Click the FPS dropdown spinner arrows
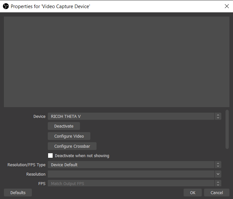The width and height of the screenshot is (233, 199). [x=218, y=183]
